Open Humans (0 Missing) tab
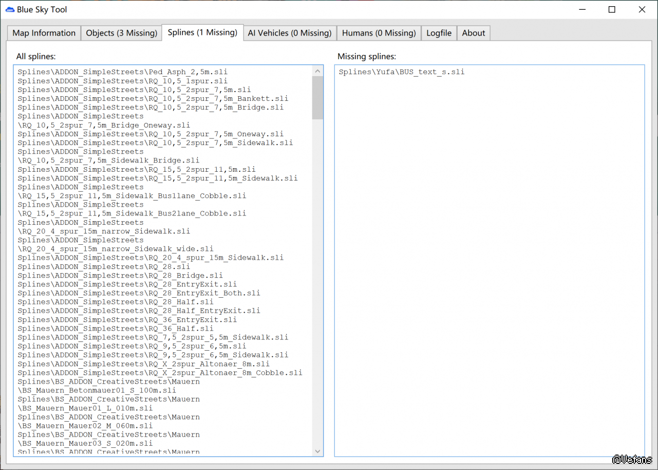Viewport: 658px width, 470px height. [379, 33]
